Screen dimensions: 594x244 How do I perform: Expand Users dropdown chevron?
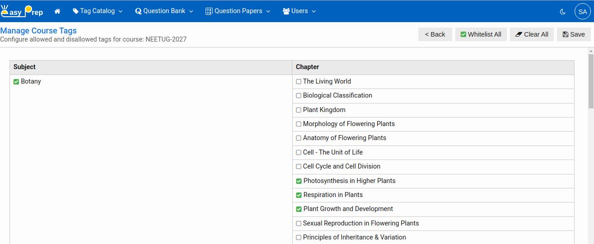[x=314, y=12]
